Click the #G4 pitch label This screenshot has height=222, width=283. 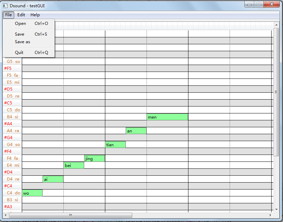point(12,138)
